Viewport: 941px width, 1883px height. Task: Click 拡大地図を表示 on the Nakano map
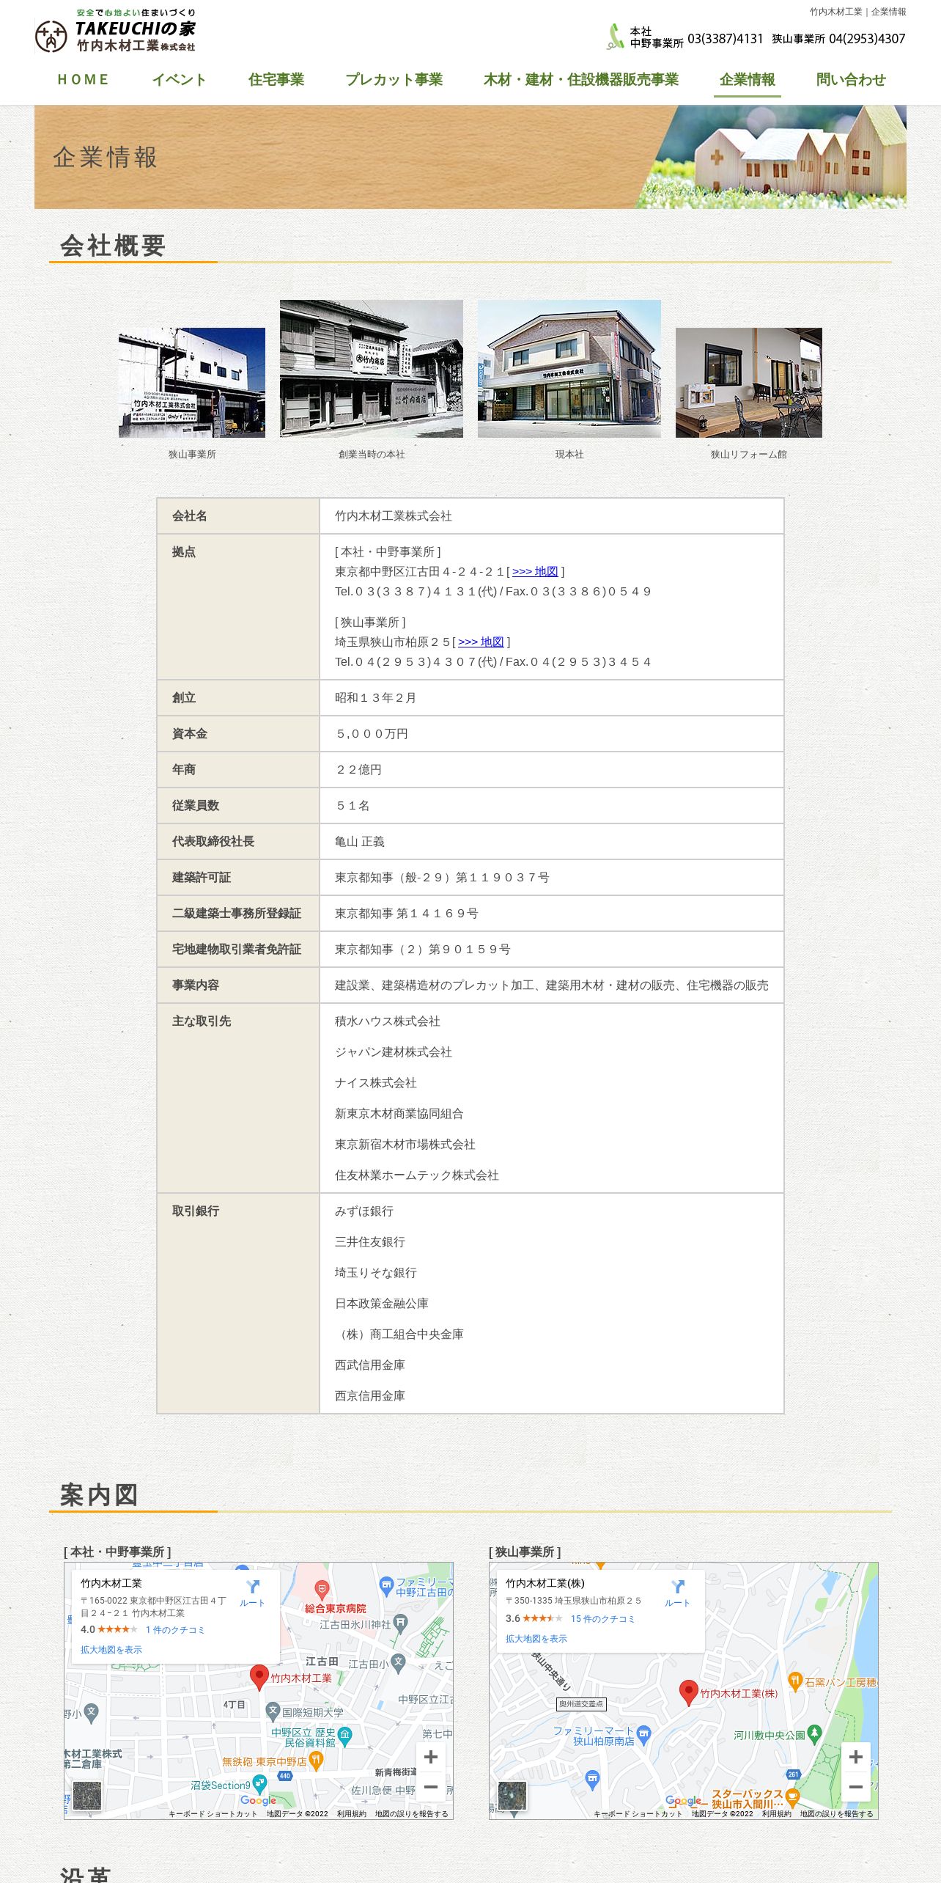point(111,1650)
